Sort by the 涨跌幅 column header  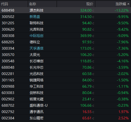click(121, 4)
